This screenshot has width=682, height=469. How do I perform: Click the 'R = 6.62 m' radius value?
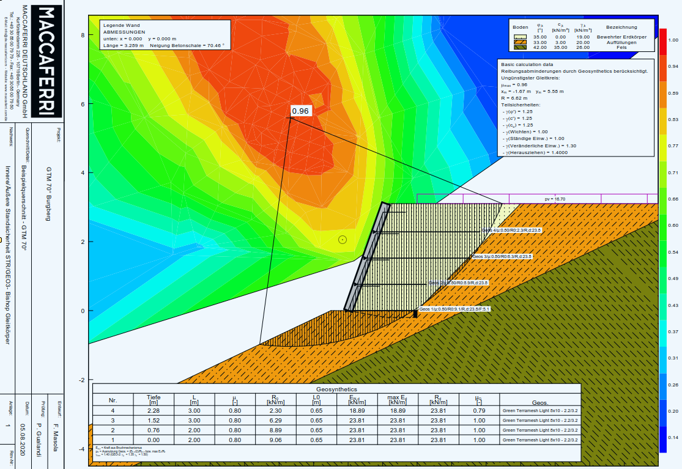[514, 98]
